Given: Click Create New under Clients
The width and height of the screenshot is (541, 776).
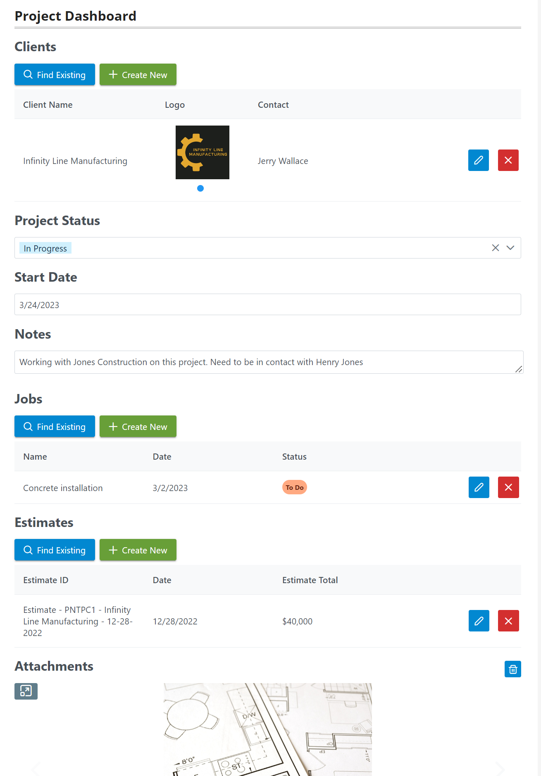Looking at the screenshot, I should click(138, 75).
